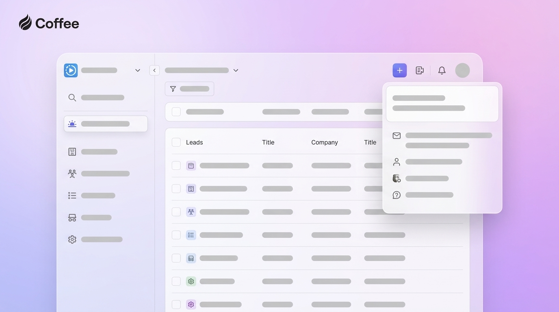Sort by the Leads column header

pyautogui.click(x=194, y=142)
